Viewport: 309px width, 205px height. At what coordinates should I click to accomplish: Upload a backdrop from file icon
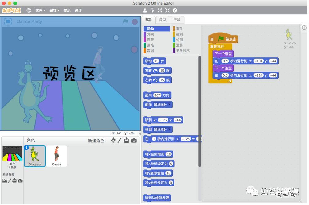click(14, 181)
